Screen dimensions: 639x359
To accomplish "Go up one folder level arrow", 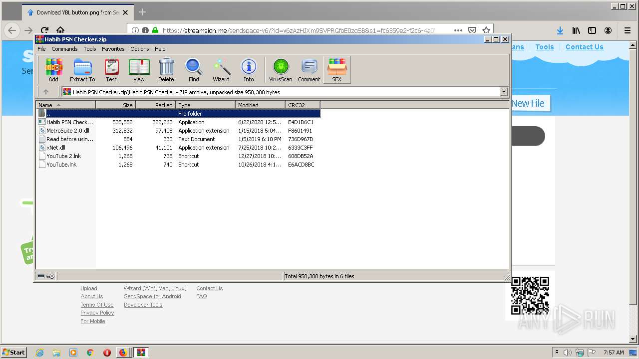I will (x=46, y=92).
